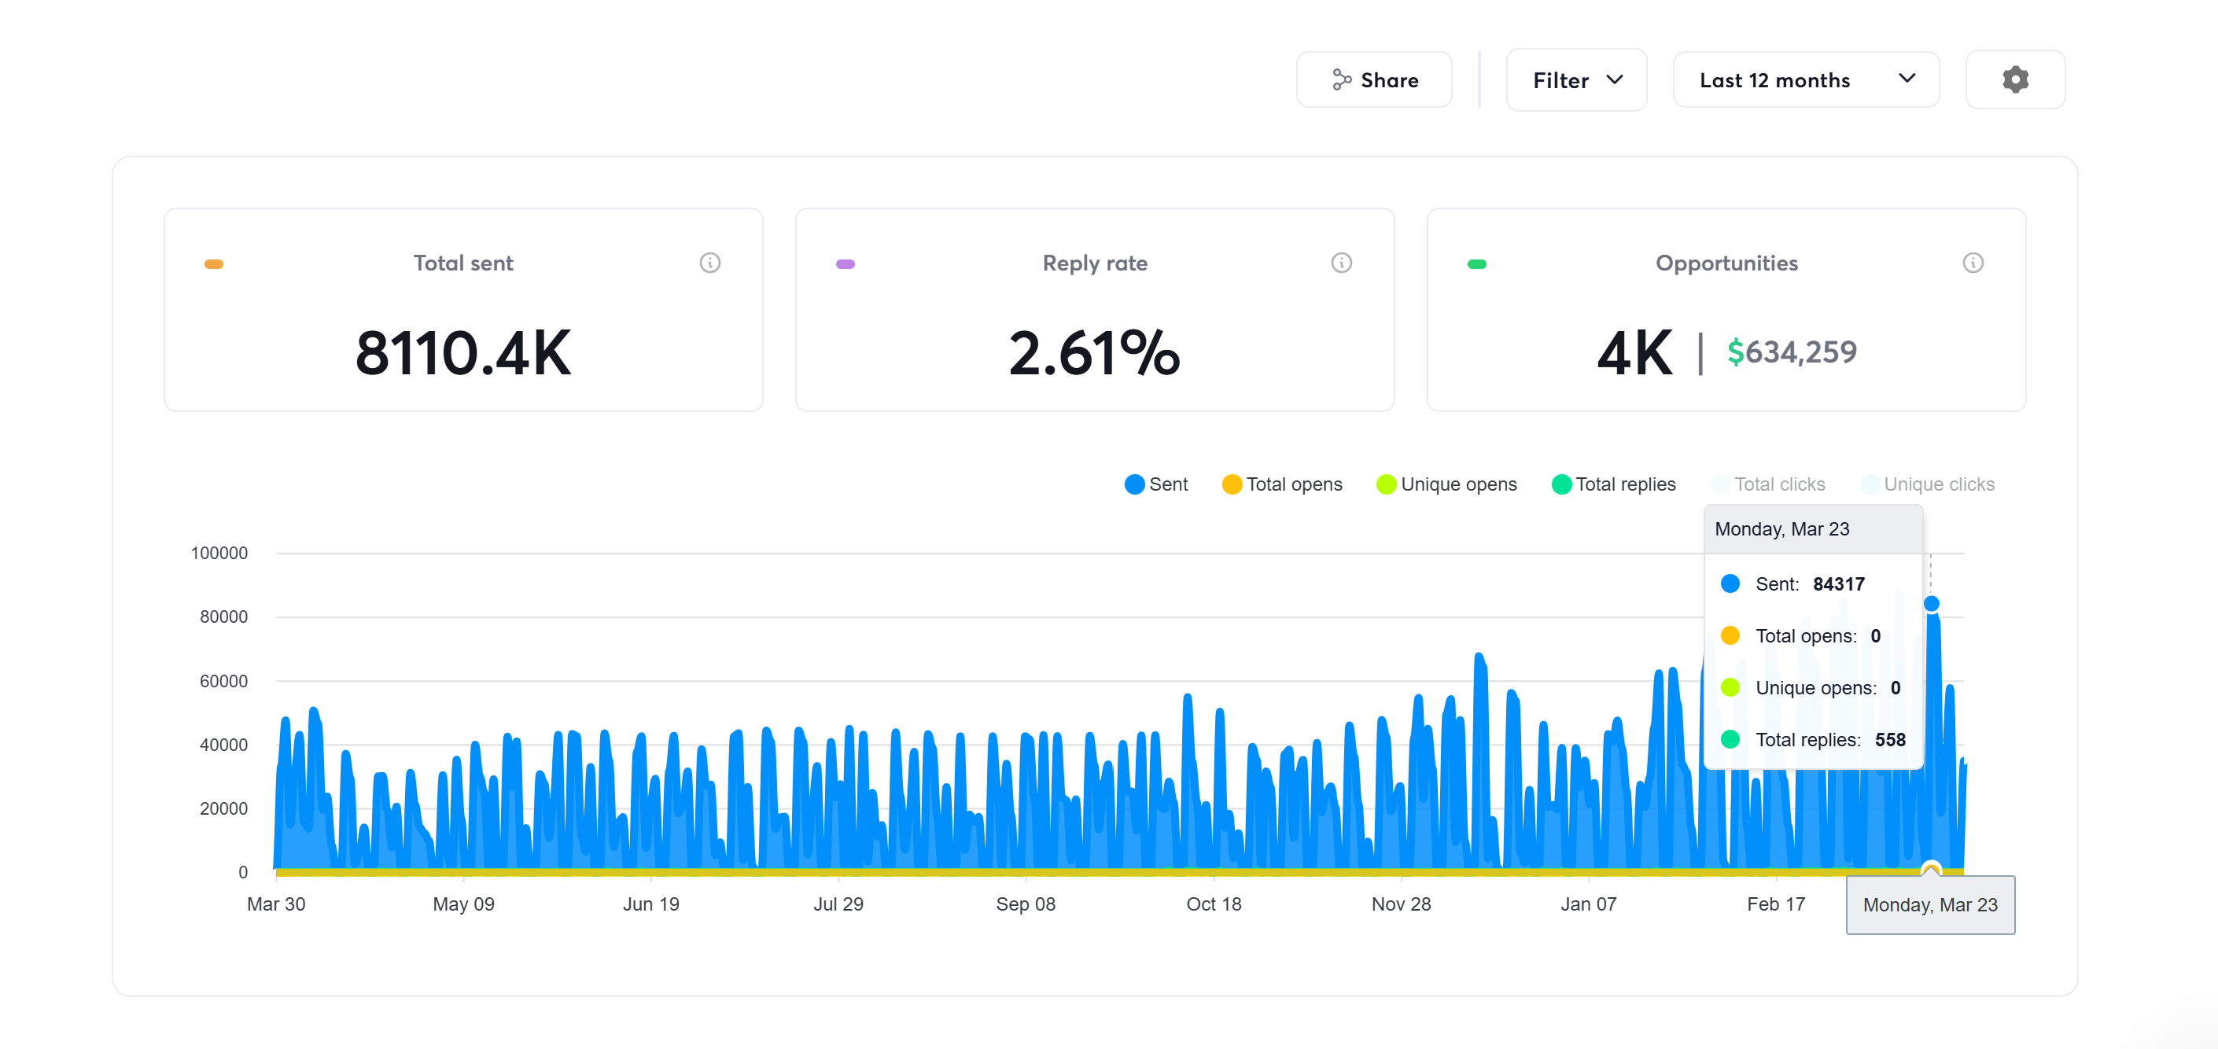The image size is (2218, 1049).
Task: Open the Filter dropdown
Action: 1575,80
